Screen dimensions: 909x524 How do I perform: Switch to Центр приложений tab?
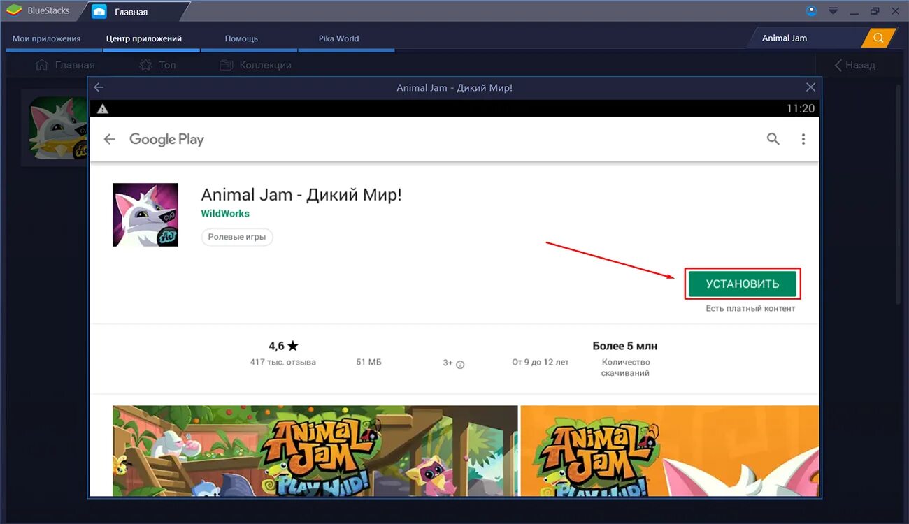coord(144,38)
